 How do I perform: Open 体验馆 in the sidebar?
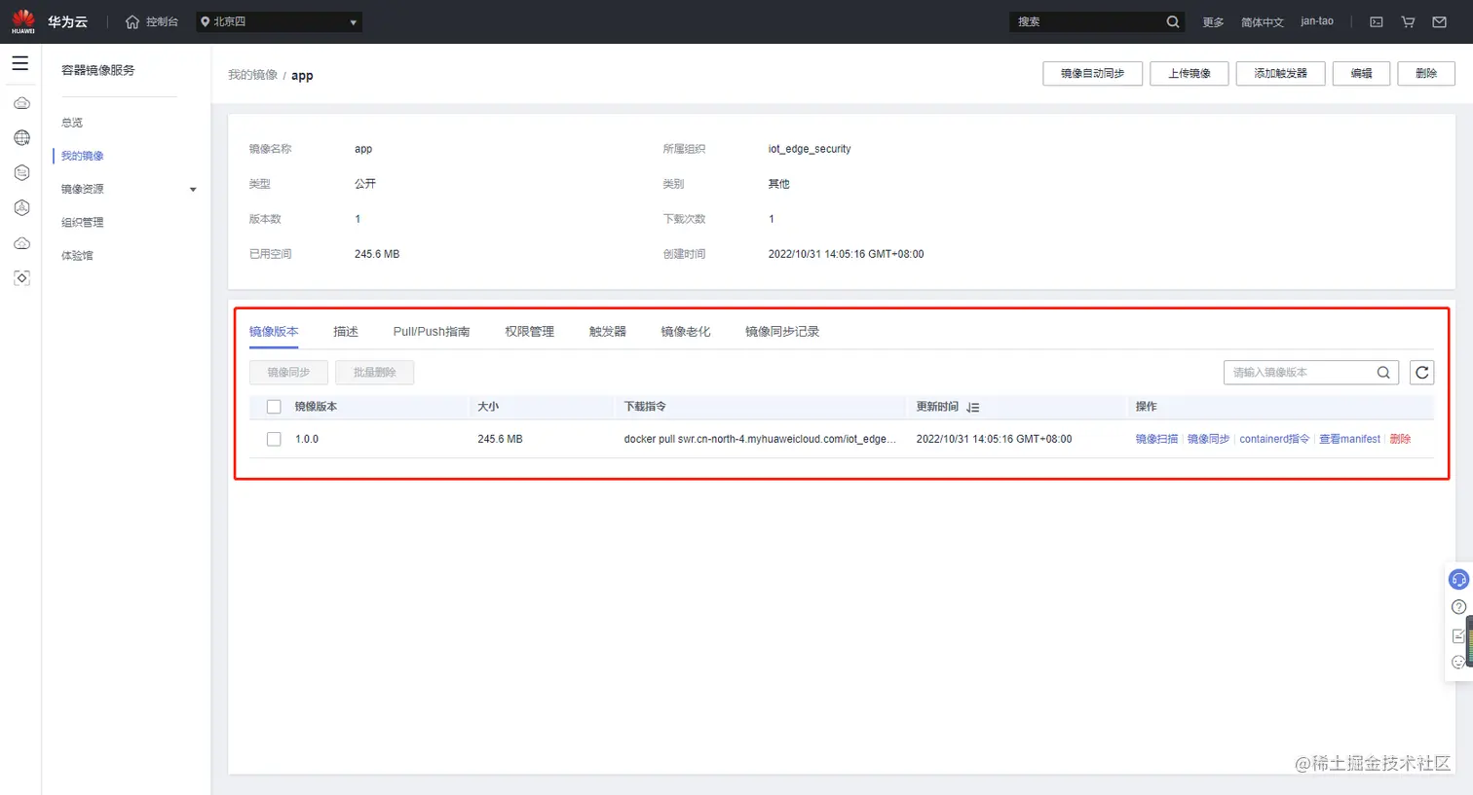[x=78, y=255]
